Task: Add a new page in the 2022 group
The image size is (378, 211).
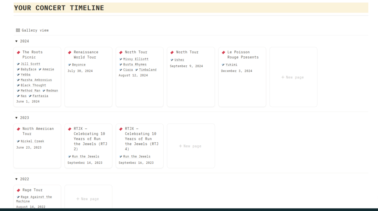Action: click(x=88, y=199)
